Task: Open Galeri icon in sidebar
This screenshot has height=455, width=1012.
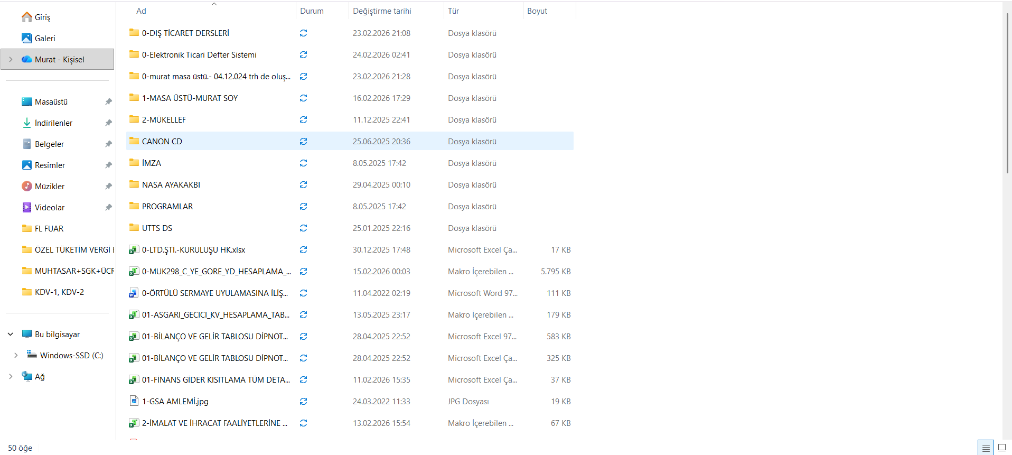Action: (27, 38)
